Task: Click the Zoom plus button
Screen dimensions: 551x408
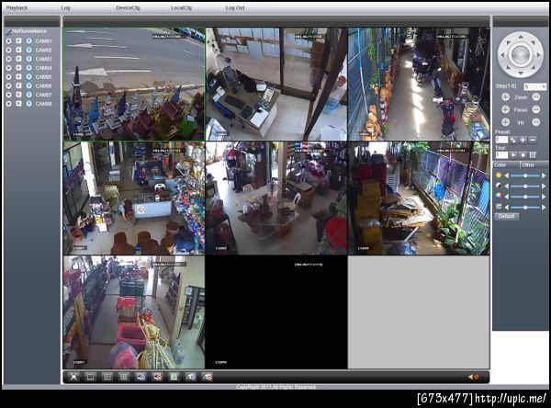Action: click(505, 97)
